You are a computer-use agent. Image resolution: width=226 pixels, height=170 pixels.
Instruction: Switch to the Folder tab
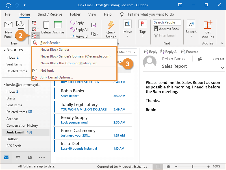click(x=75, y=14)
